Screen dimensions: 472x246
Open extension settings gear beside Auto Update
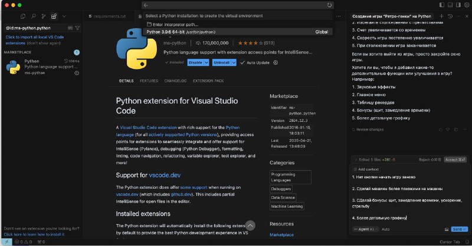[x=276, y=62]
